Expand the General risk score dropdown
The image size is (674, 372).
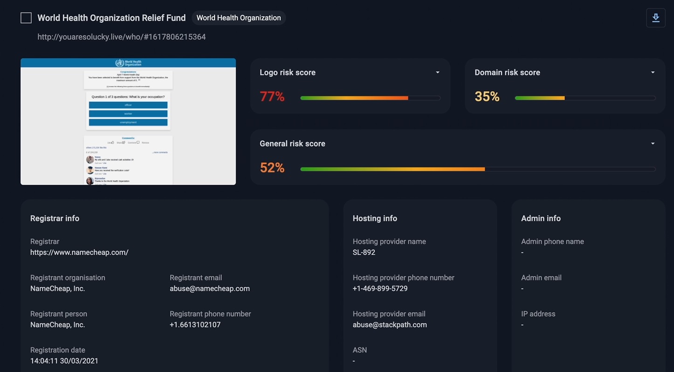(653, 144)
